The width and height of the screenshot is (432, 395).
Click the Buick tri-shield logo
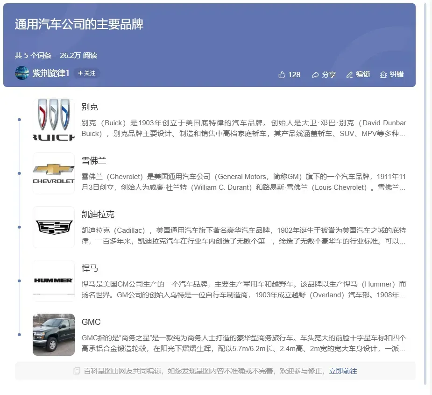(x=53, y=119)
